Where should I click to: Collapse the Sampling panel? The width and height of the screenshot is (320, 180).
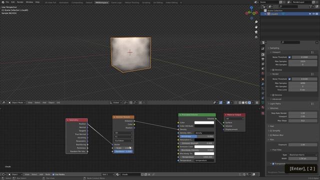click(x=274, y=48)
